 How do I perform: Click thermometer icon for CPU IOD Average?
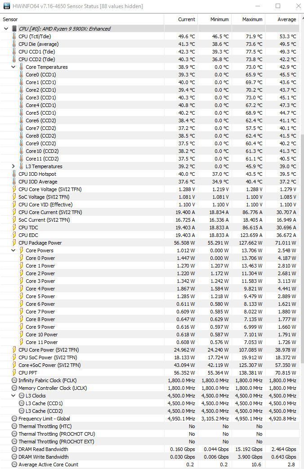click(x=14, y=182)
